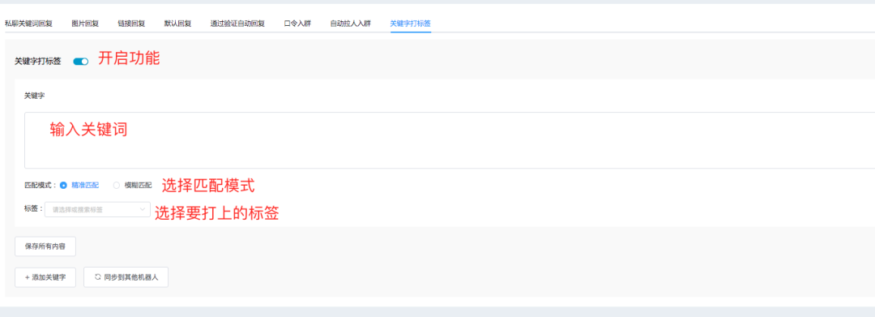Select the 口令入群 tab
The image size is (875, 317).
point(297,24)
